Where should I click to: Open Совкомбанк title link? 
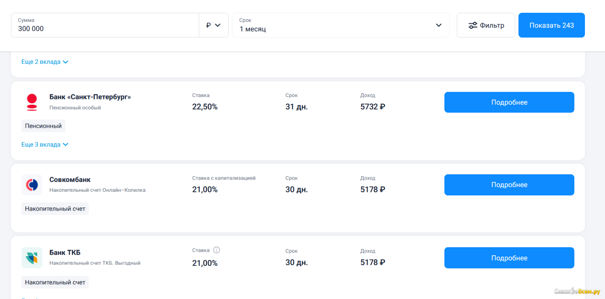point(70,180)
